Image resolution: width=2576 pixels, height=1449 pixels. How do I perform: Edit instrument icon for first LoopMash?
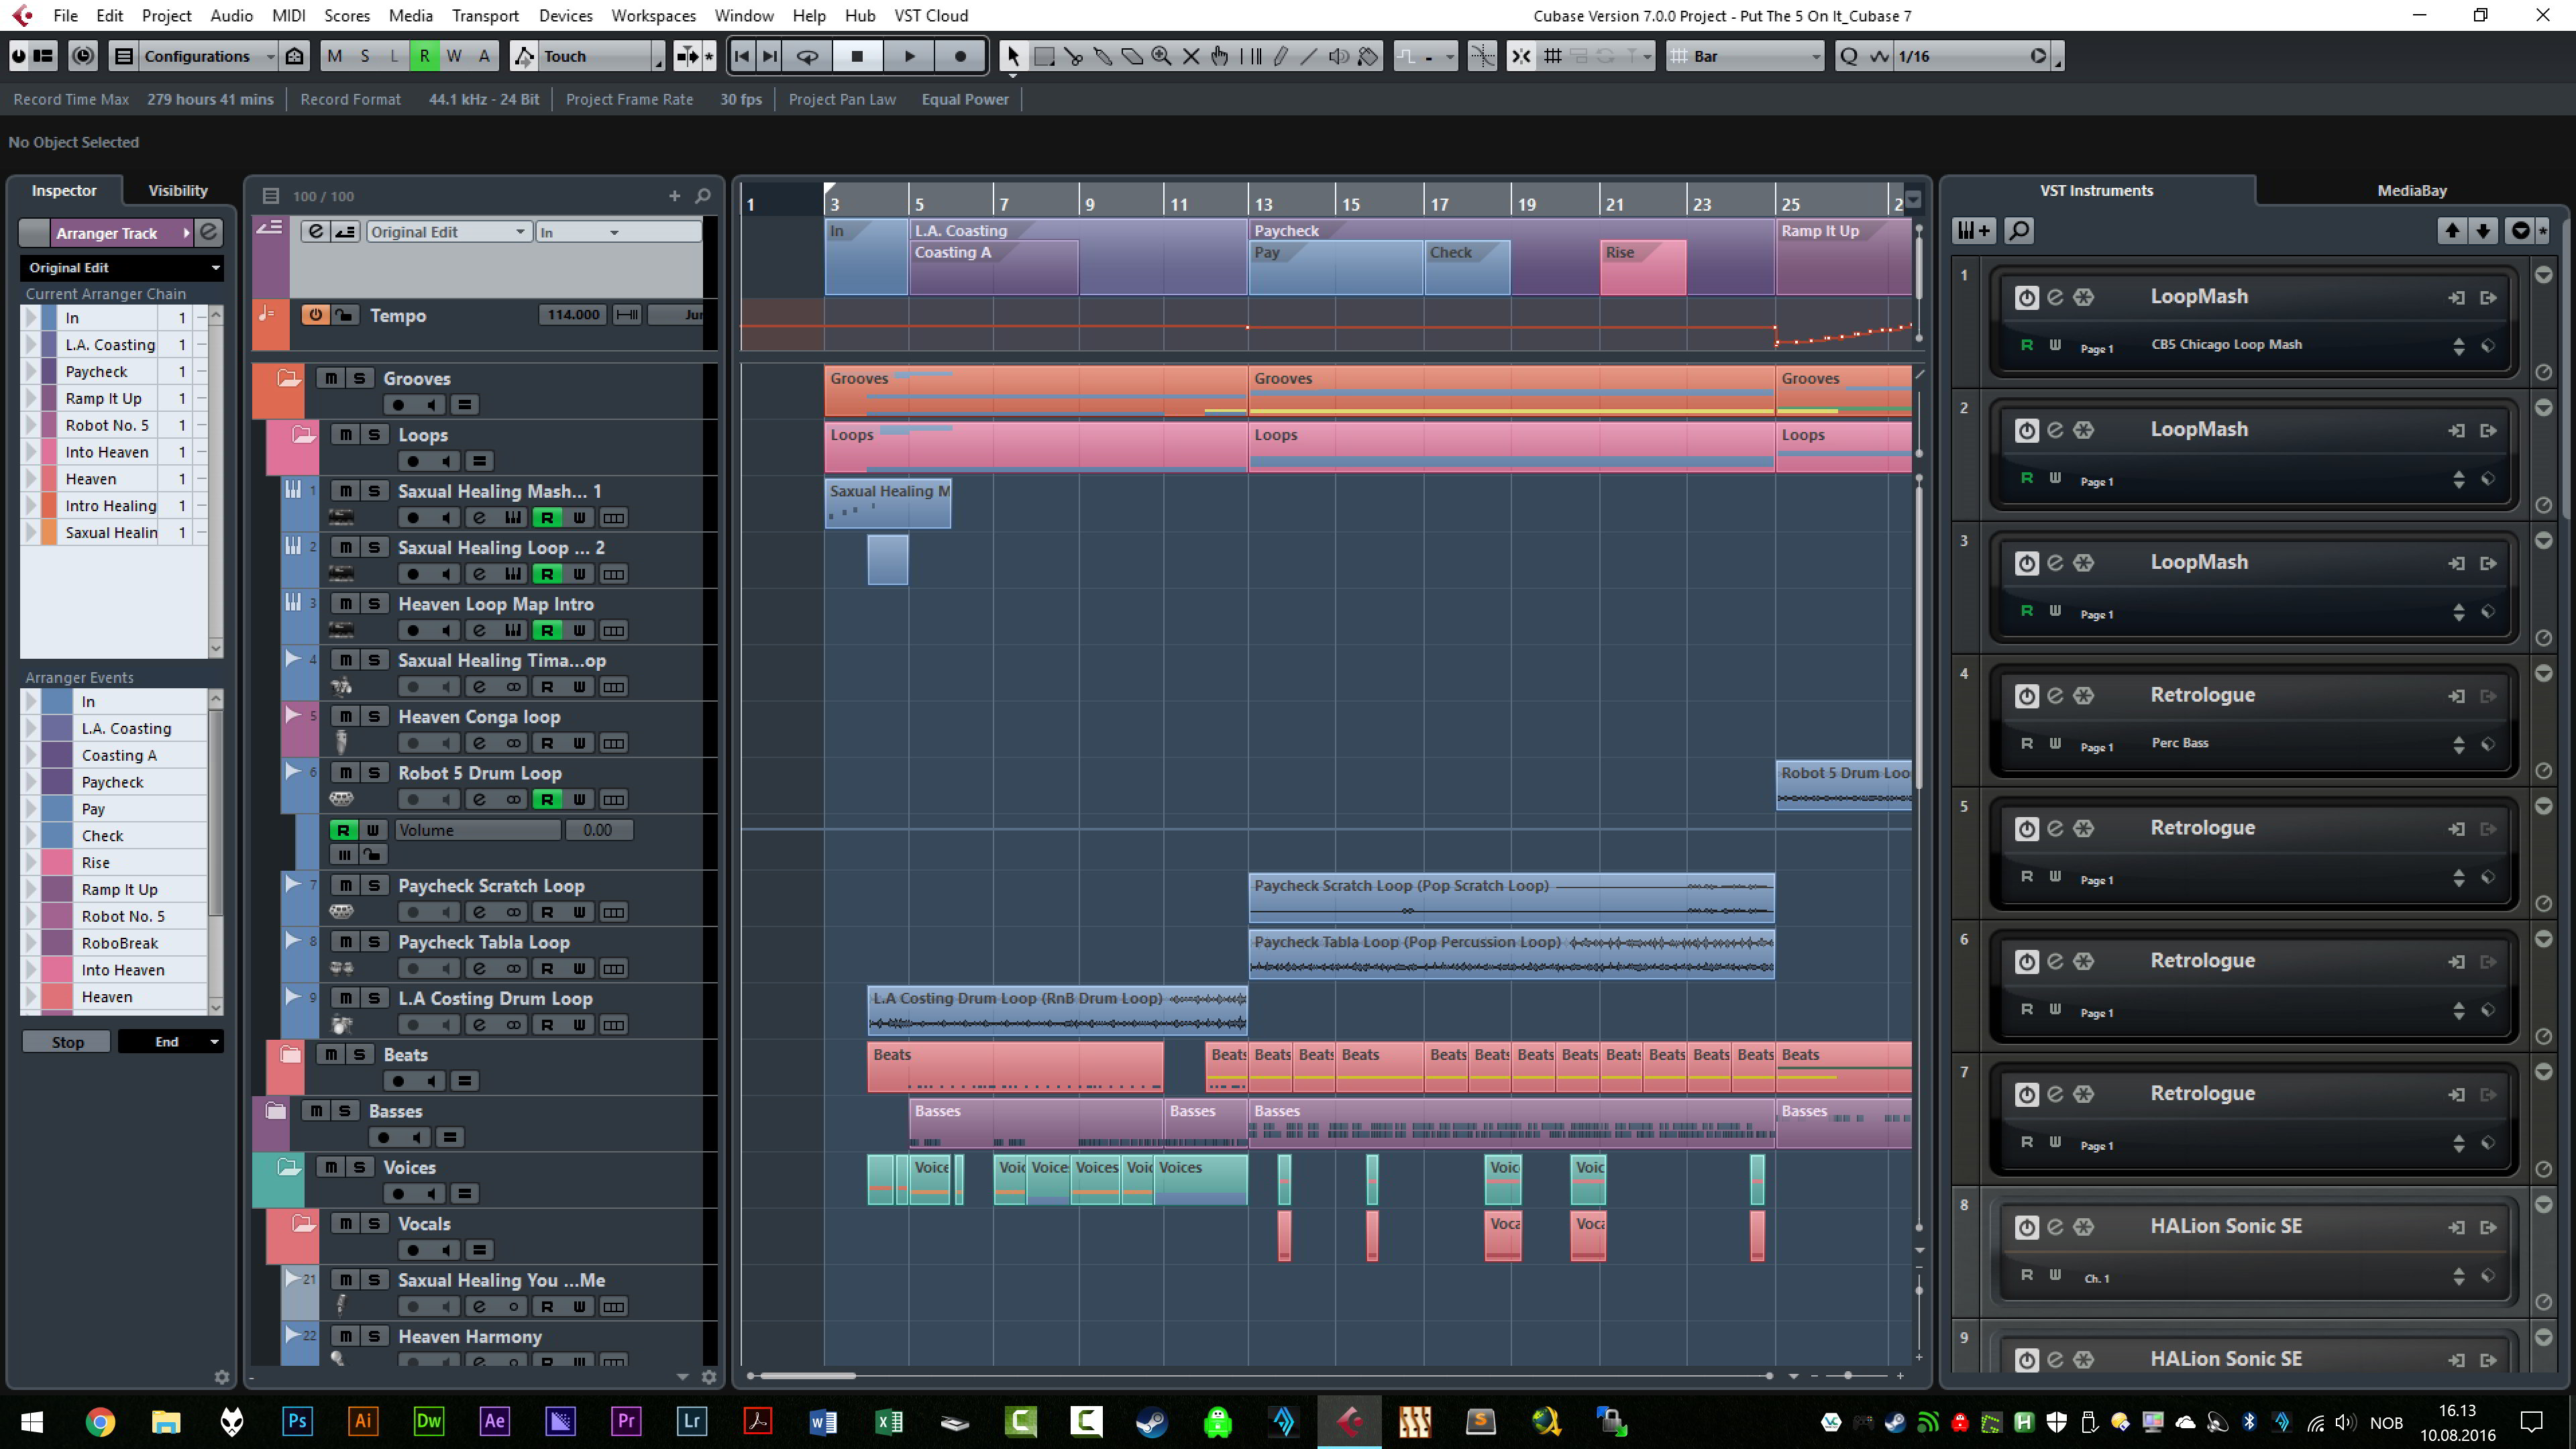point(2055,297)
